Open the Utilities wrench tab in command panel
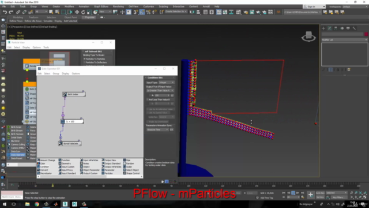This screenshot has height=208, width=369. (354, 28)
